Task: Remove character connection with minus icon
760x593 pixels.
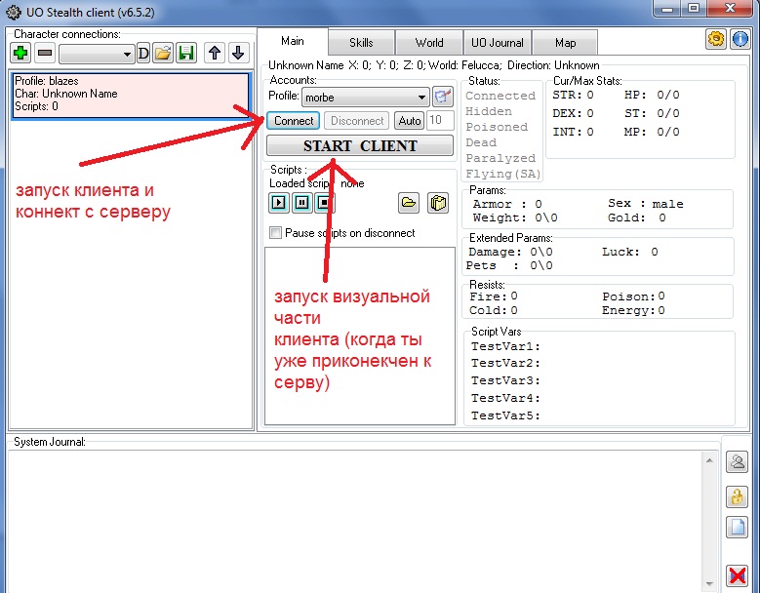Action: coord(45,53)
